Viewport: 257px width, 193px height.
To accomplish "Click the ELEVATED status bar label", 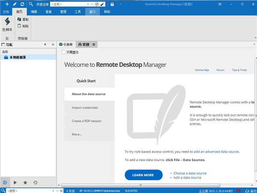I will [131, 191].
